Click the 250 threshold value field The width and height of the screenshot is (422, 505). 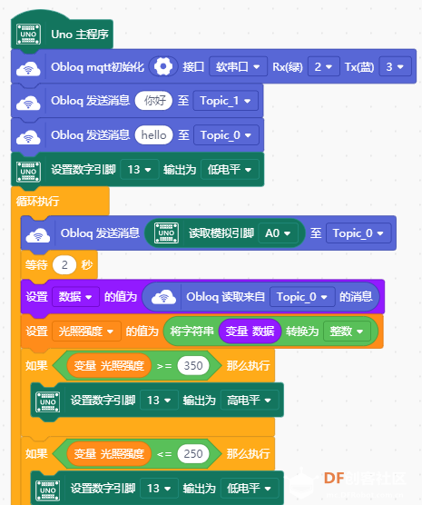[193, 454]
